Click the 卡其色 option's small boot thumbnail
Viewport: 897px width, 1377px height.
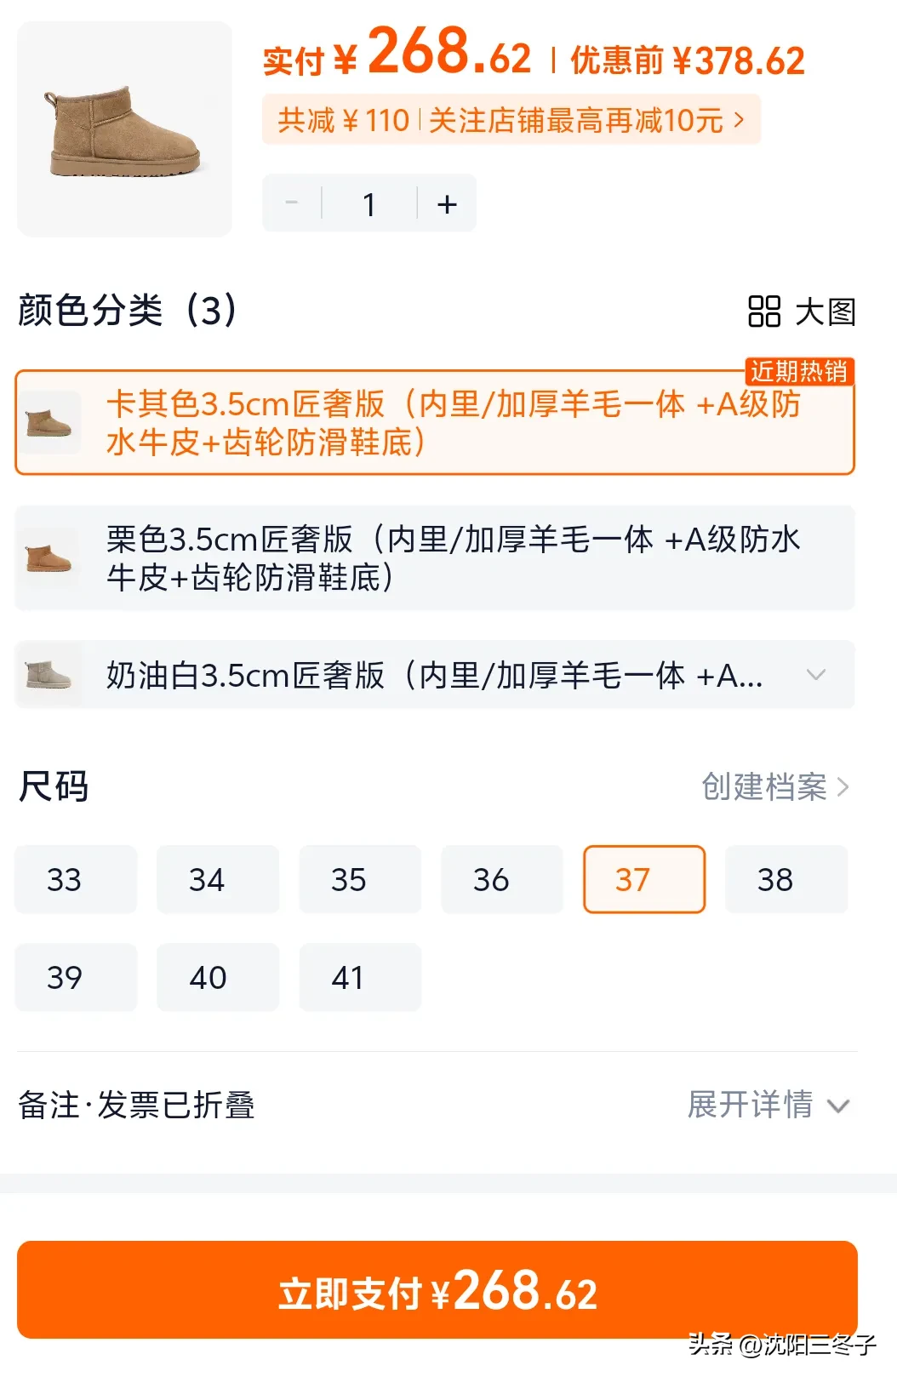[x=50, y=422]
